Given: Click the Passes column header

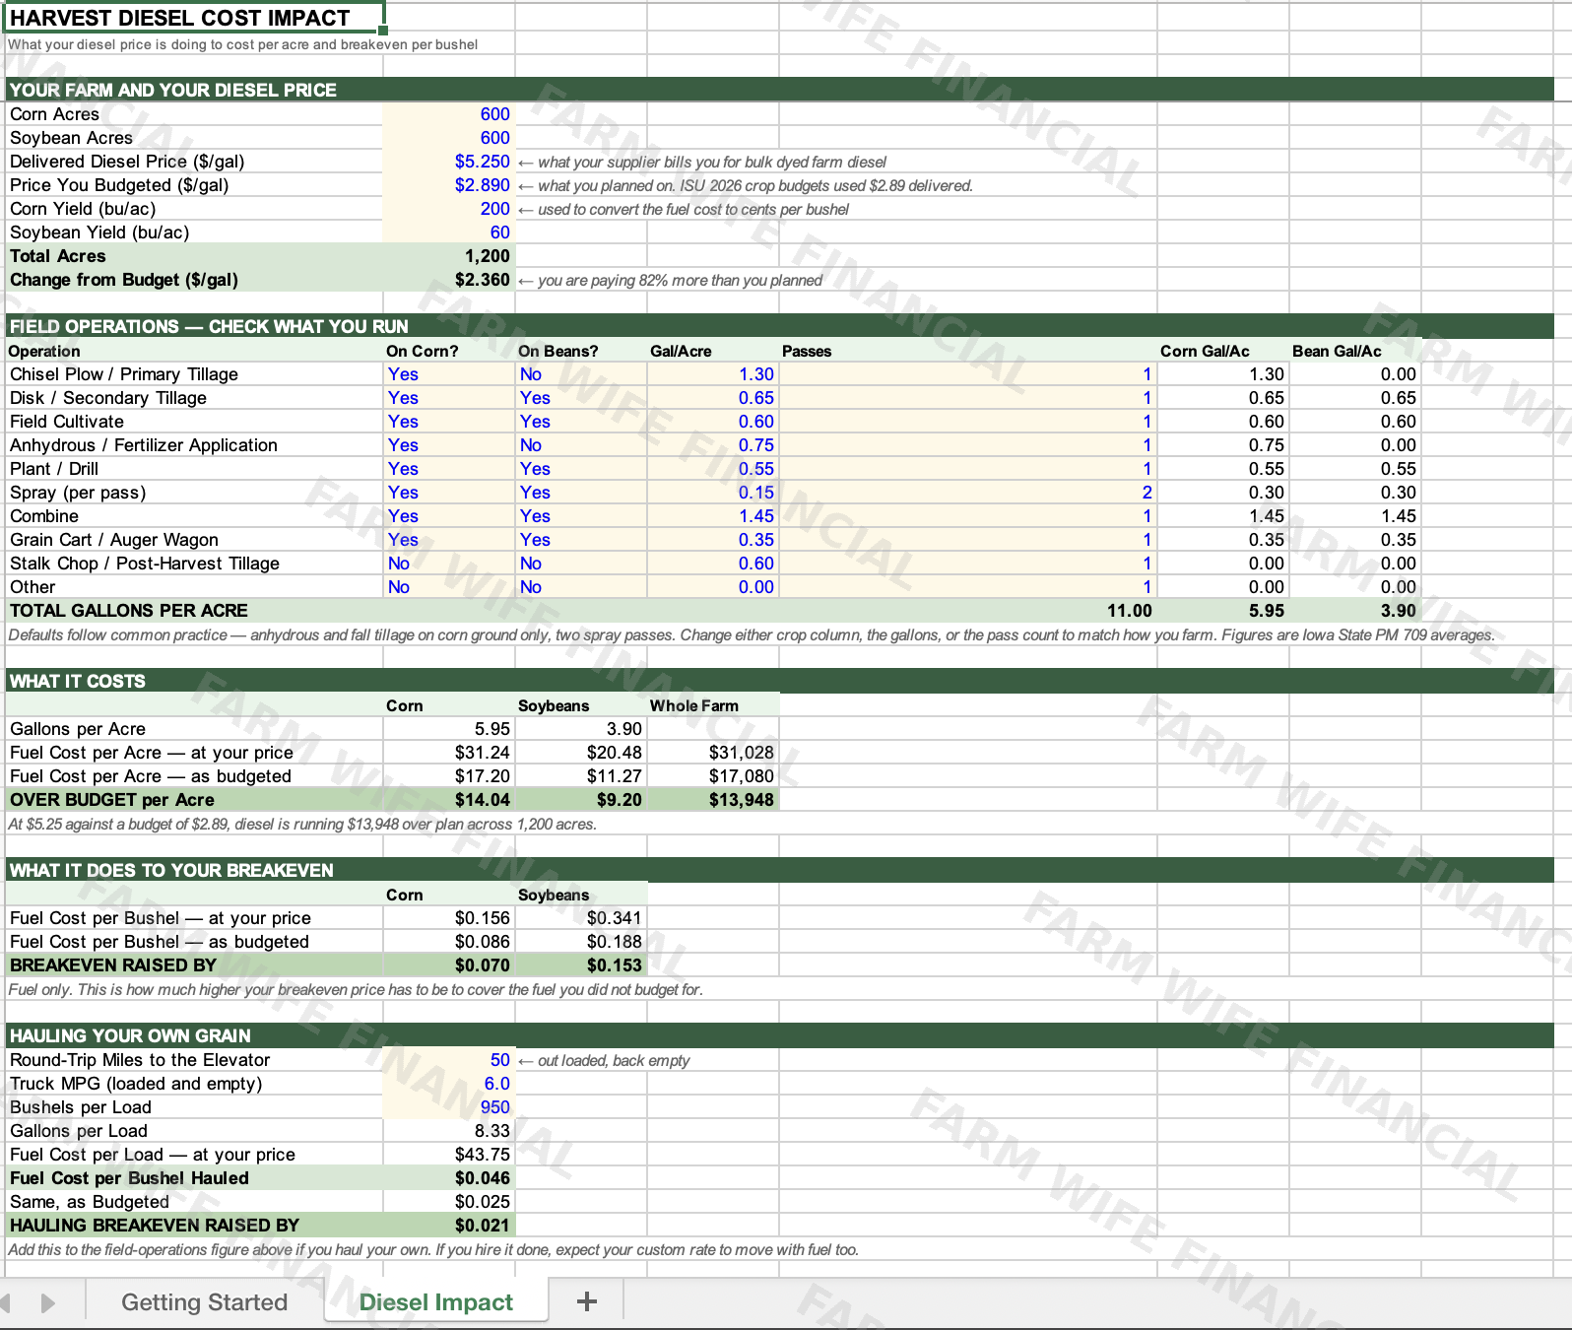Looking at the screenshot, I should [968, 351].
